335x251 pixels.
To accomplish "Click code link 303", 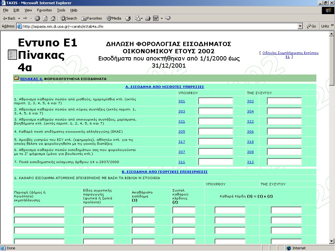I will pos(182,111).
